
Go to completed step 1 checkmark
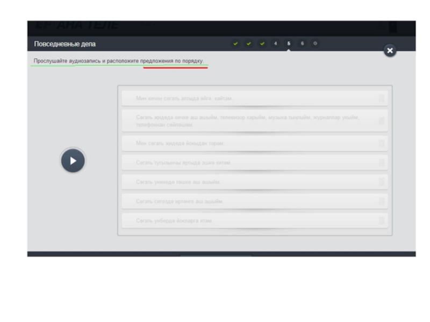[x=235, y=43]
